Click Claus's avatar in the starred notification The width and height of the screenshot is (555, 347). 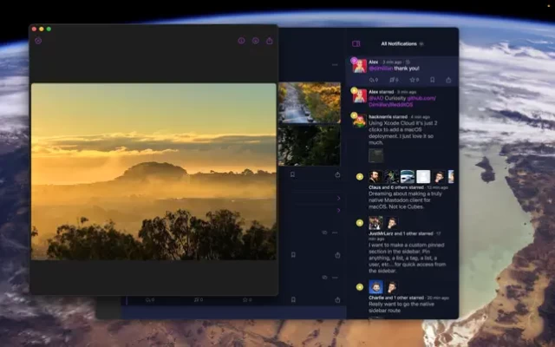pyautogui.click(x=375, y=176)
